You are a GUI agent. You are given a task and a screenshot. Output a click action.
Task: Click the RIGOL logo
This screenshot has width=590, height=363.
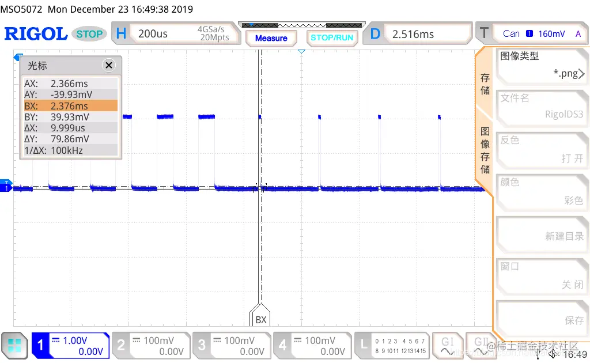36,34
